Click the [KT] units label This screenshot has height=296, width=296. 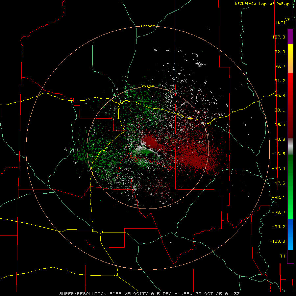[x=281, y=23]
